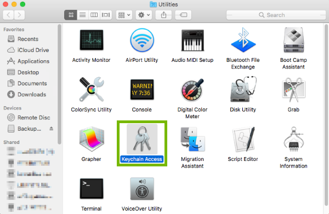Select the Grab scissors icon
Screen dimensions: 329x214
293,90
